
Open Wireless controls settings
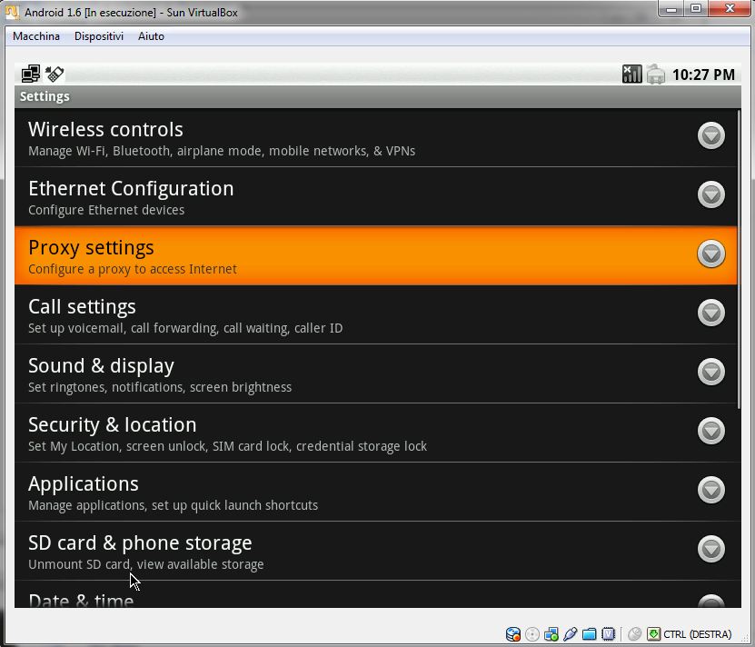point(375,137)
